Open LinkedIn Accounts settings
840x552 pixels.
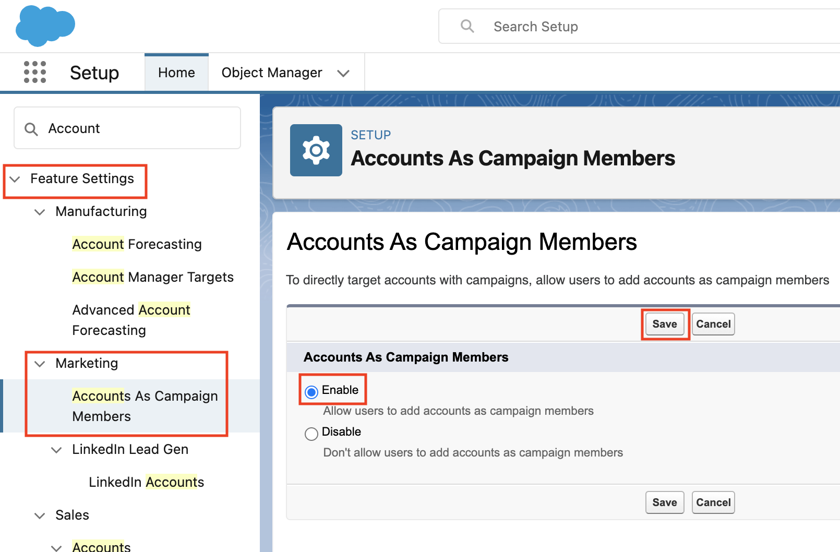coord(146,482)
